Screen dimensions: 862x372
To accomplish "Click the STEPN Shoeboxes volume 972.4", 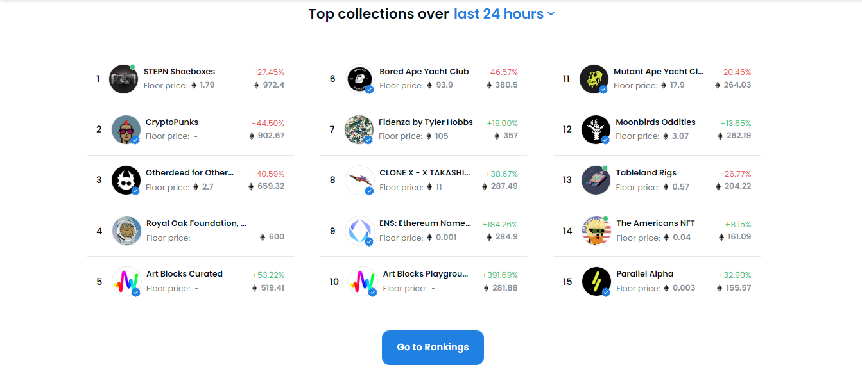I will click(273, 85).
